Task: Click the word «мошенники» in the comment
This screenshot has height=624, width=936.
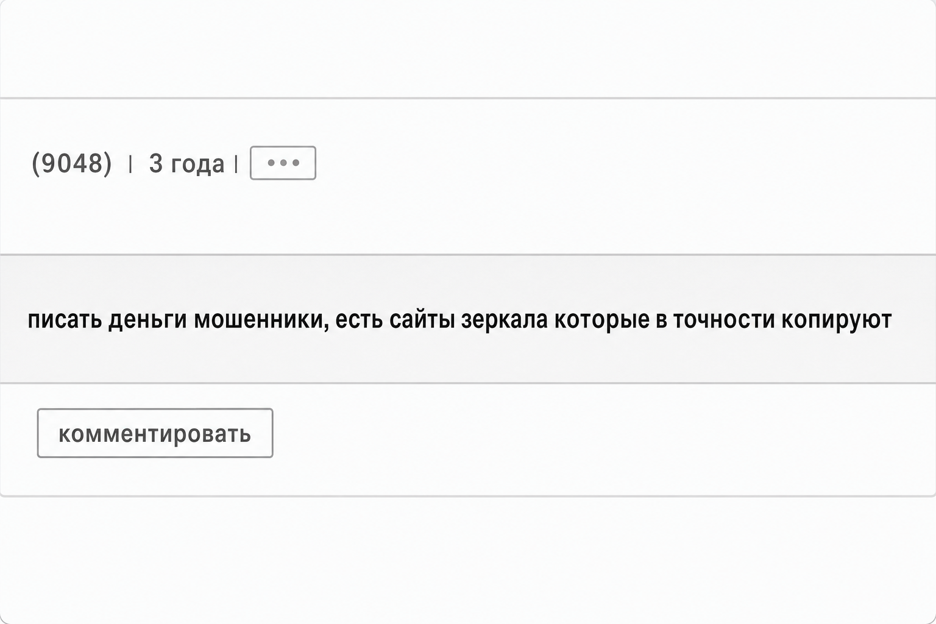Action: 261,319
